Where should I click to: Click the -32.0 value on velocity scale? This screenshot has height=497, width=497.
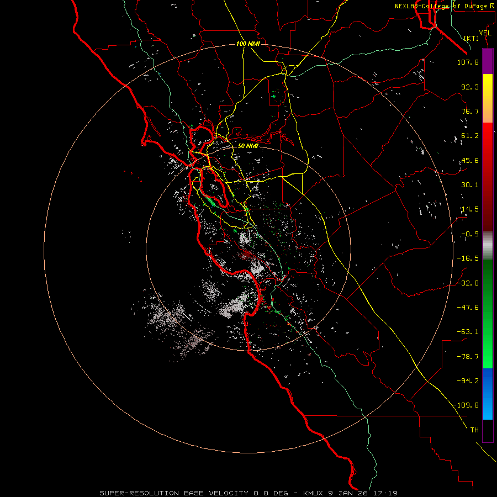point(468,283)
